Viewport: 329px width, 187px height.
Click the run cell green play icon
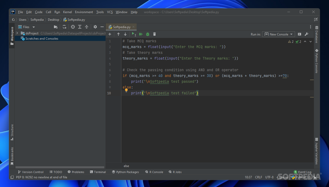(134, 34)
